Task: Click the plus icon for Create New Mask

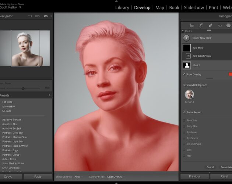Action: [186, 38]
